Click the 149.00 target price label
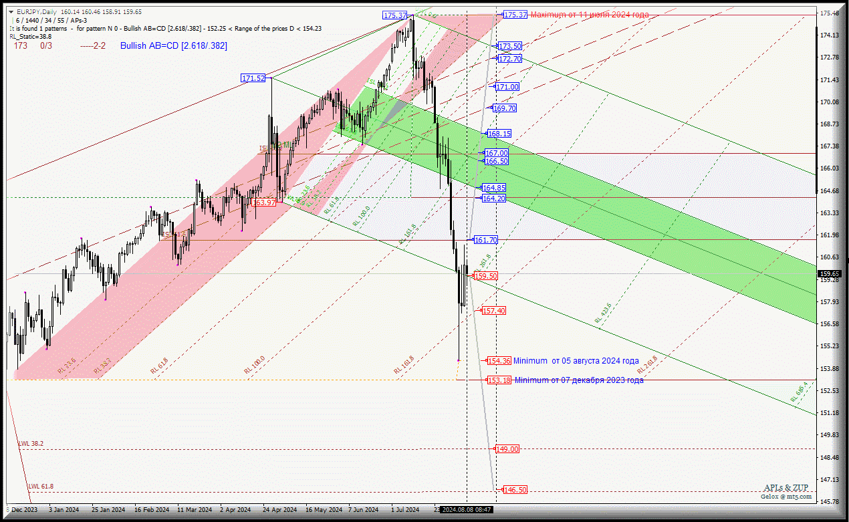Image resolution: width=849 pixels, height=522 pixels. (x=507, y=449)
